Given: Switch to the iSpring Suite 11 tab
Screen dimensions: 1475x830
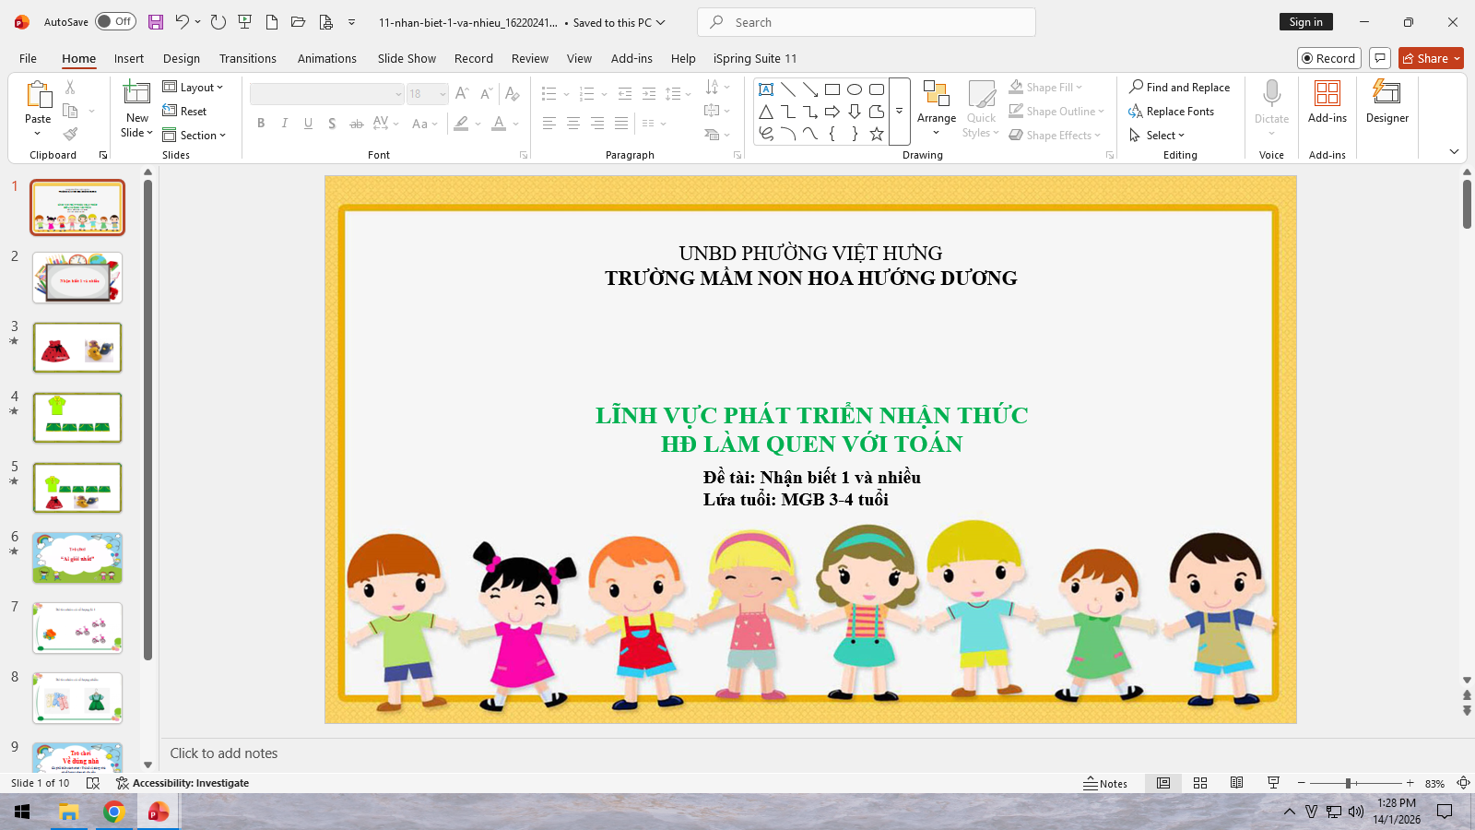Looking at the screenshot, I should point(754,58).
